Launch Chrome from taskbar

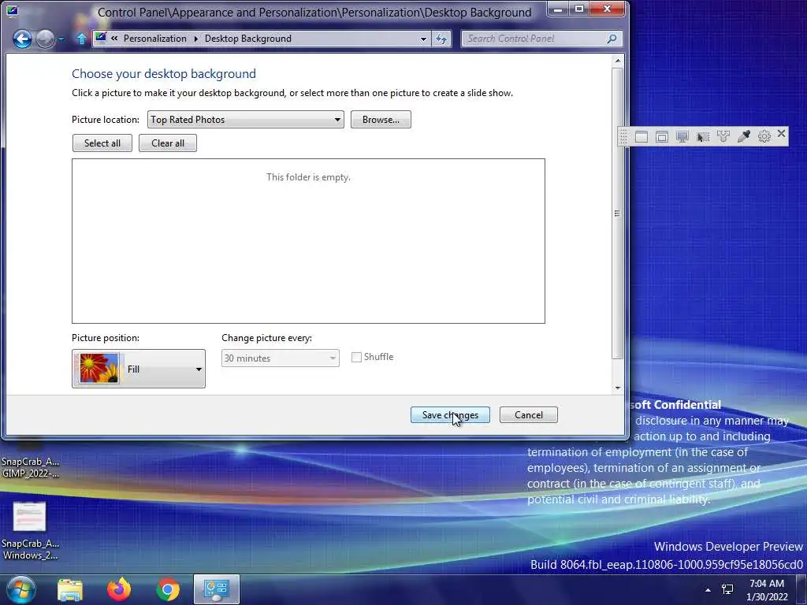(168, 589)
